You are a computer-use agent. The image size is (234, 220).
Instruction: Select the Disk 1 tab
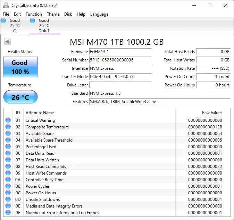[44, 26]
